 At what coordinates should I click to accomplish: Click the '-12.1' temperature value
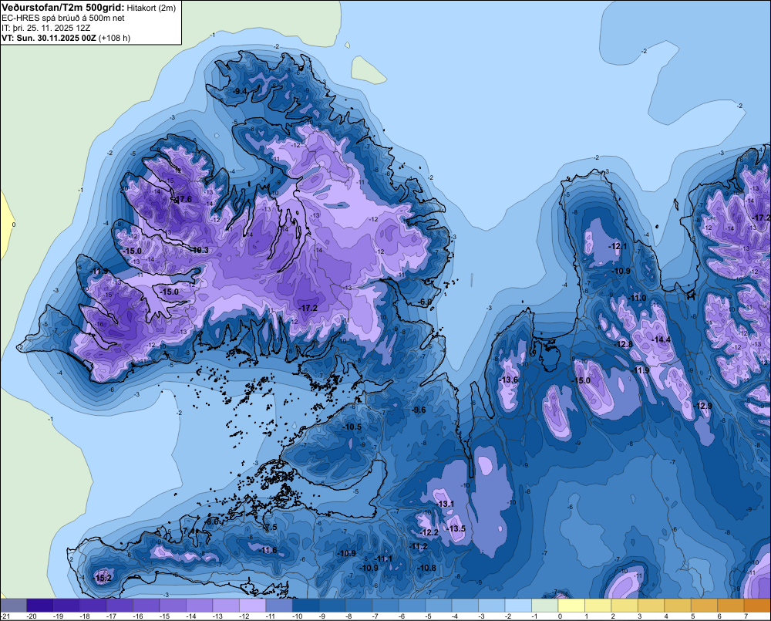pyautogui.click(x=618, y=246)
